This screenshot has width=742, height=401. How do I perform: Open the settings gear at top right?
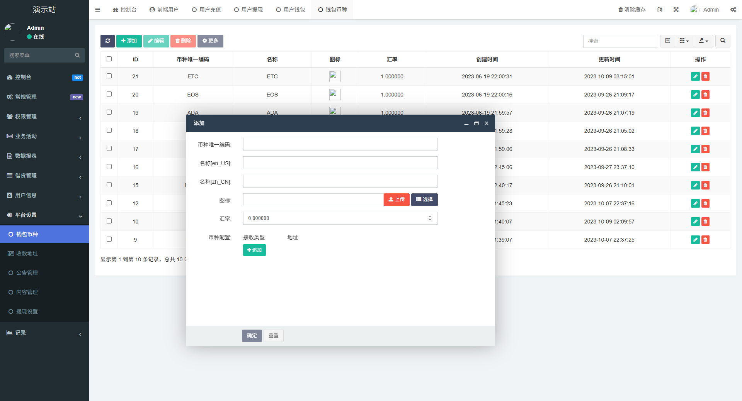(733, 9)
